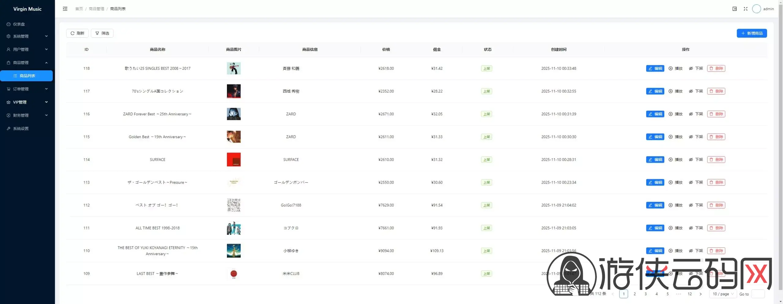Open the album cover thumbnail for ID 114

coord(234,160)
